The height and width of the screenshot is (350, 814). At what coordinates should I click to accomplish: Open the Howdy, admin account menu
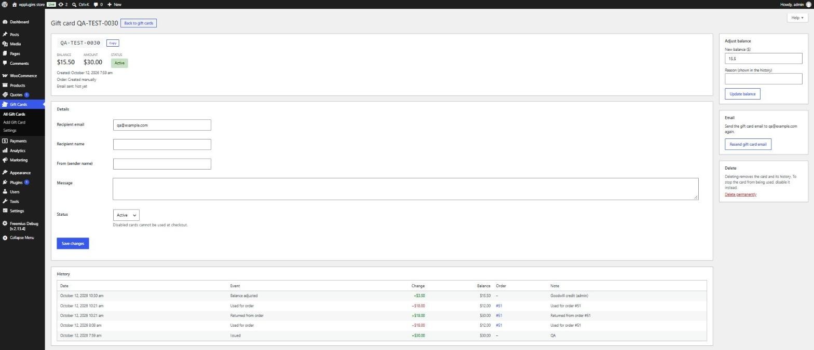[x=795, y=4]
